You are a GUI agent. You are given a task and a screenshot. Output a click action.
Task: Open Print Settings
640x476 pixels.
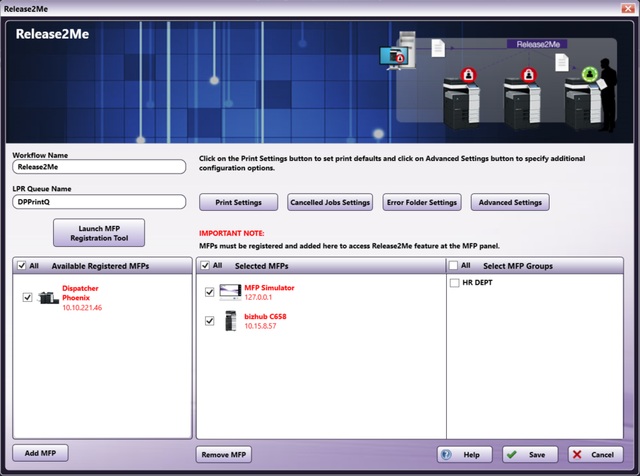(x=238, y=202)
